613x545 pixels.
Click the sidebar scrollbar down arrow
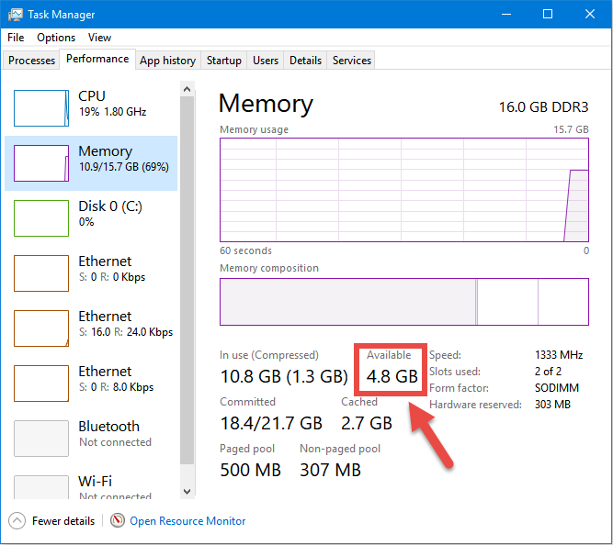(x=187, y=491)
